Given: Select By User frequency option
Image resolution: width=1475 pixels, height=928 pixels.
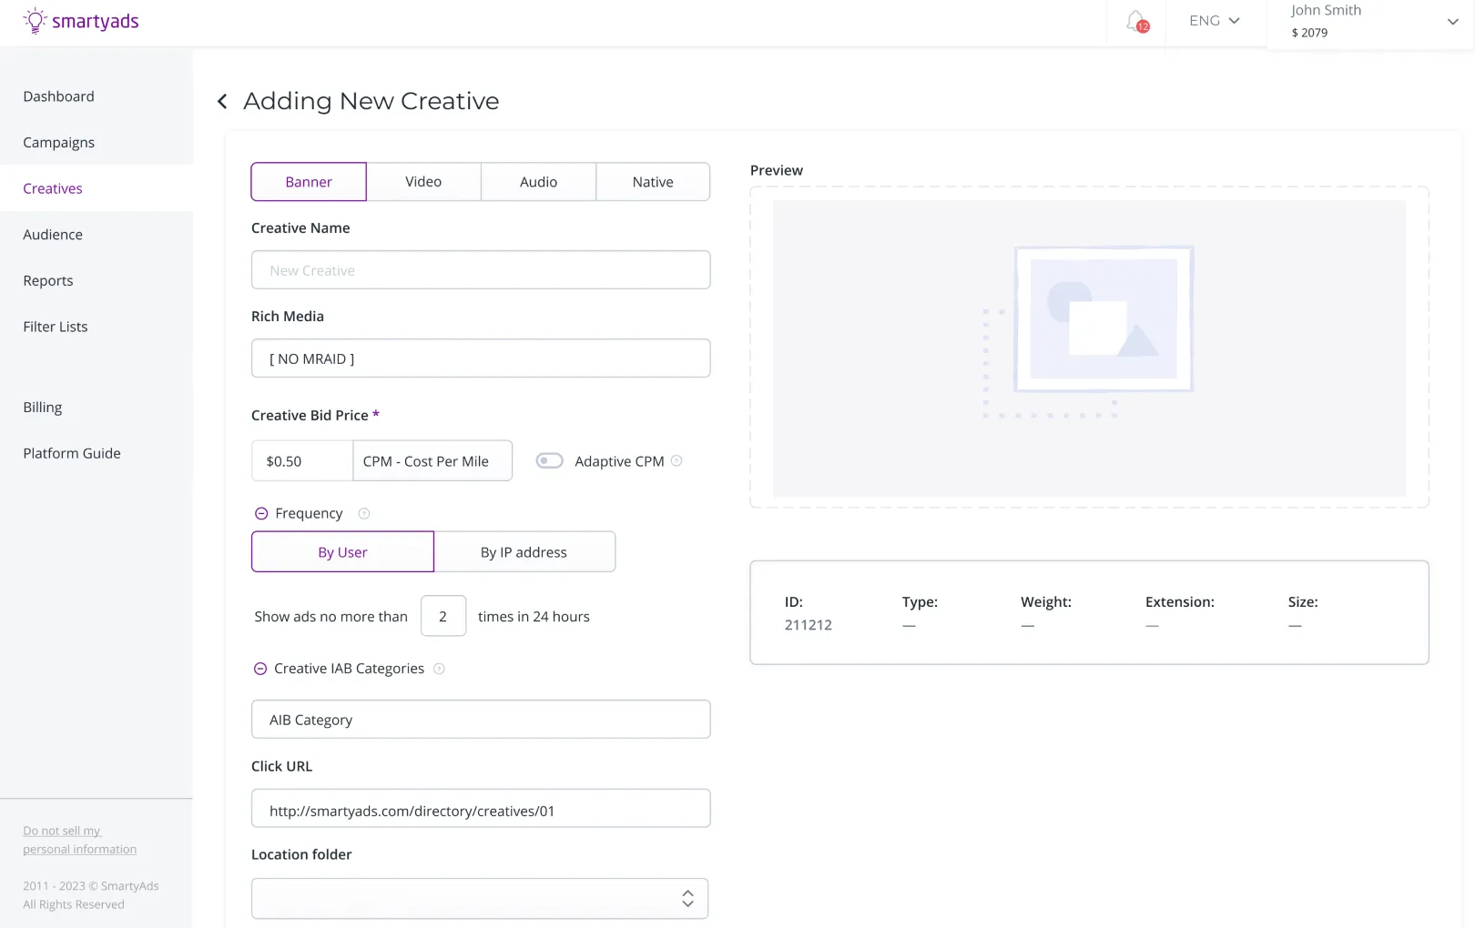Looking at the screenshot, I should click(x=342, y=552).
